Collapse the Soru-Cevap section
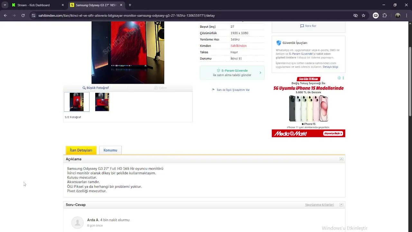The image size is (412, 232). click(x=342, y=205)
